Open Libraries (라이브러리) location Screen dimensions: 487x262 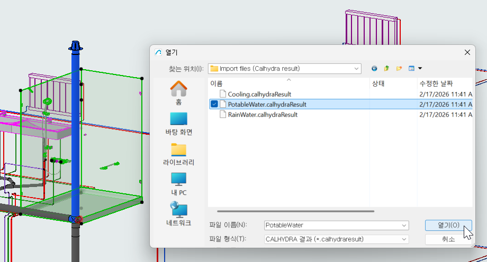178,154
